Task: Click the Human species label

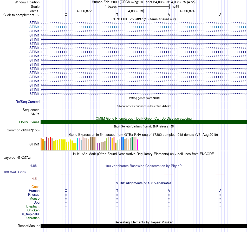Action: 34,191
